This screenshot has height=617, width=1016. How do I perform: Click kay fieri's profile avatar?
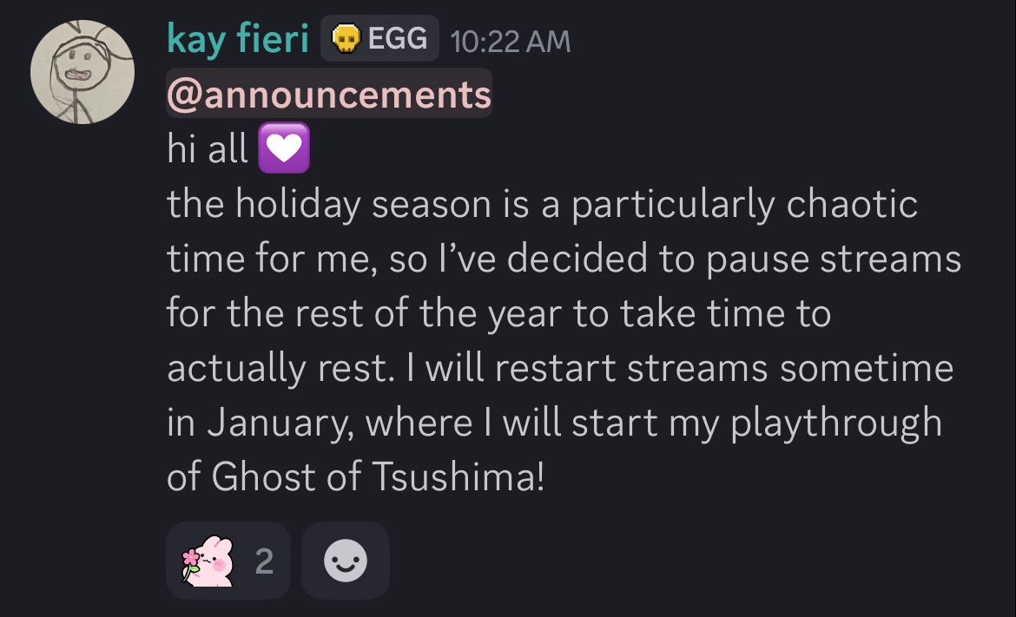click(82, 72)
